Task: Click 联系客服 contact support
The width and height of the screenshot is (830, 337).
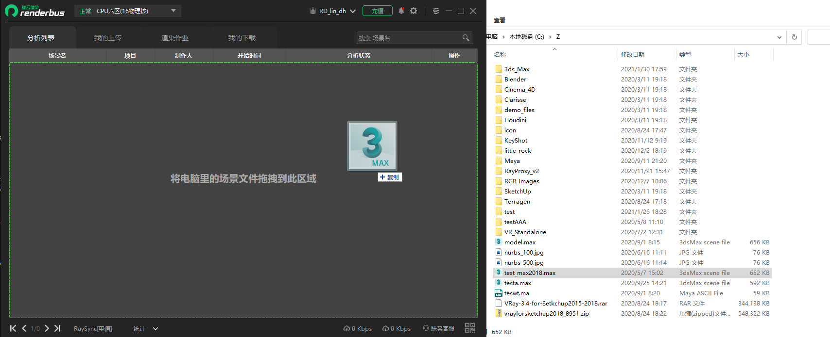Action: [x=439, y=328]
